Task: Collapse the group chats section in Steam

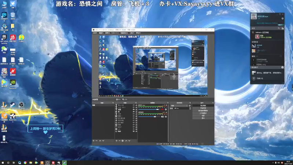Action: click(251, 67)
